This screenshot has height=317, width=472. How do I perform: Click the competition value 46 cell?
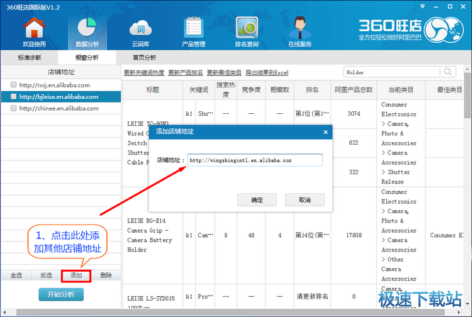click(251, 235)
